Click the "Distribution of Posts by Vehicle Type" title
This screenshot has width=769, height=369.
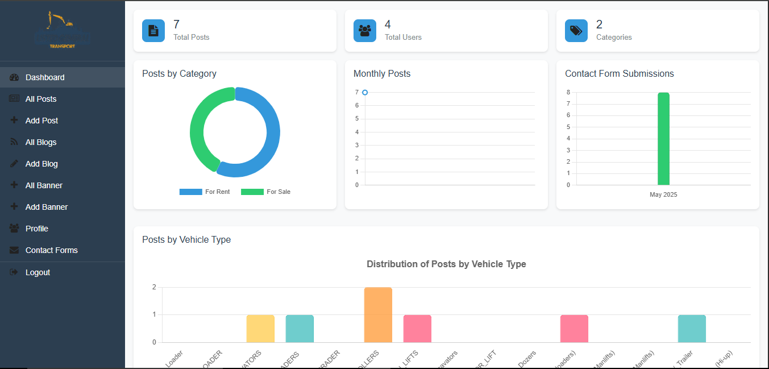pyautogui.click(x=446, y=264)
